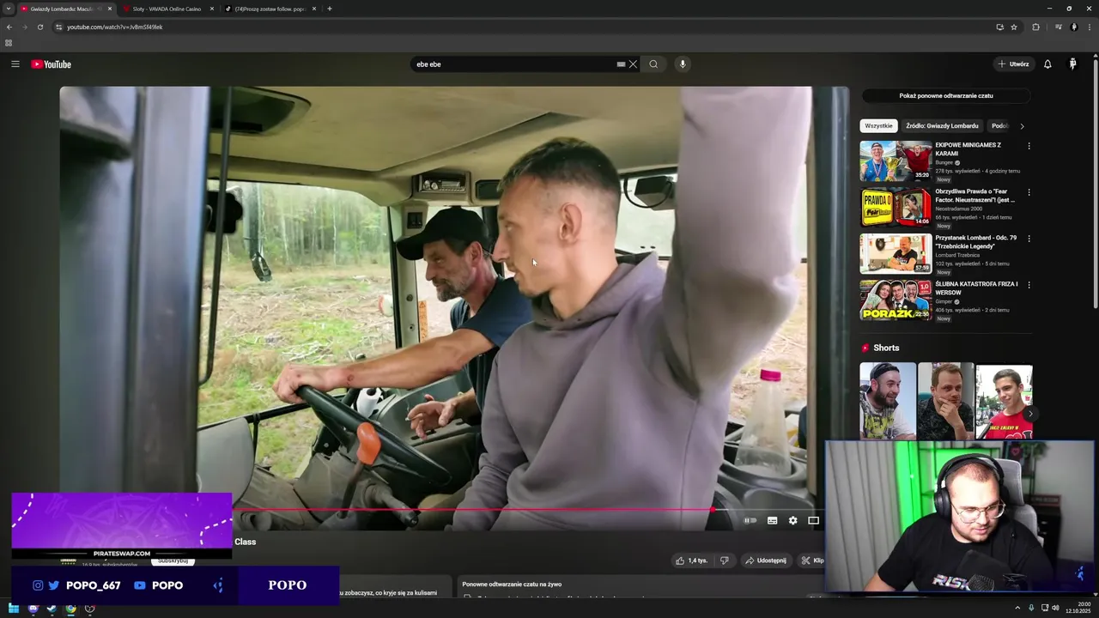
Task: Clear the search text with the X icon
Action: point(633,64)
